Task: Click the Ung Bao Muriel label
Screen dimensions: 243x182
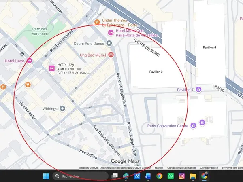Action: (93, 55)
